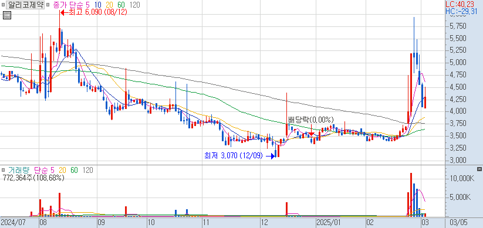Click the 5,250 price axis label

click(457, 50)
